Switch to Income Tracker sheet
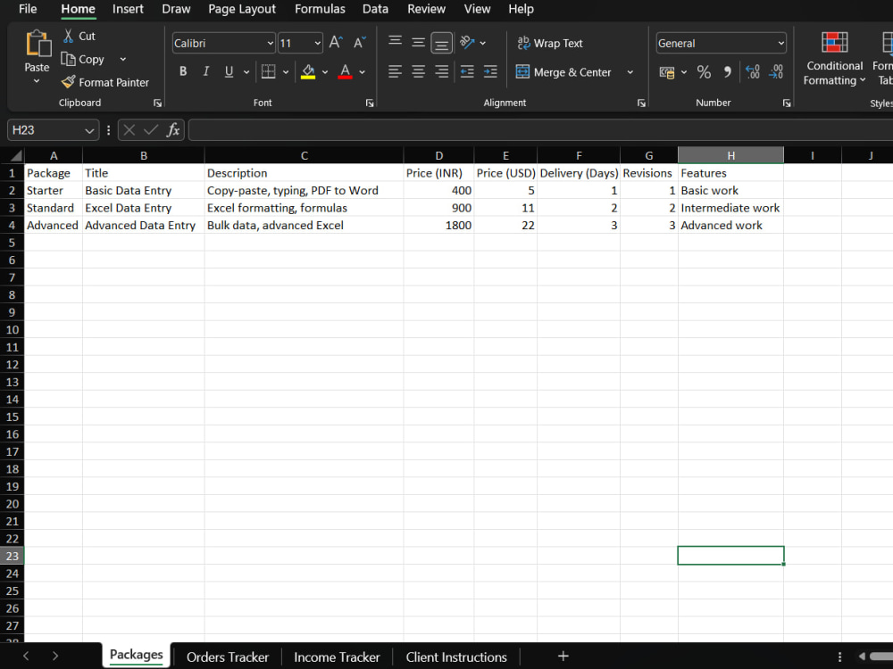 [337, 657]
